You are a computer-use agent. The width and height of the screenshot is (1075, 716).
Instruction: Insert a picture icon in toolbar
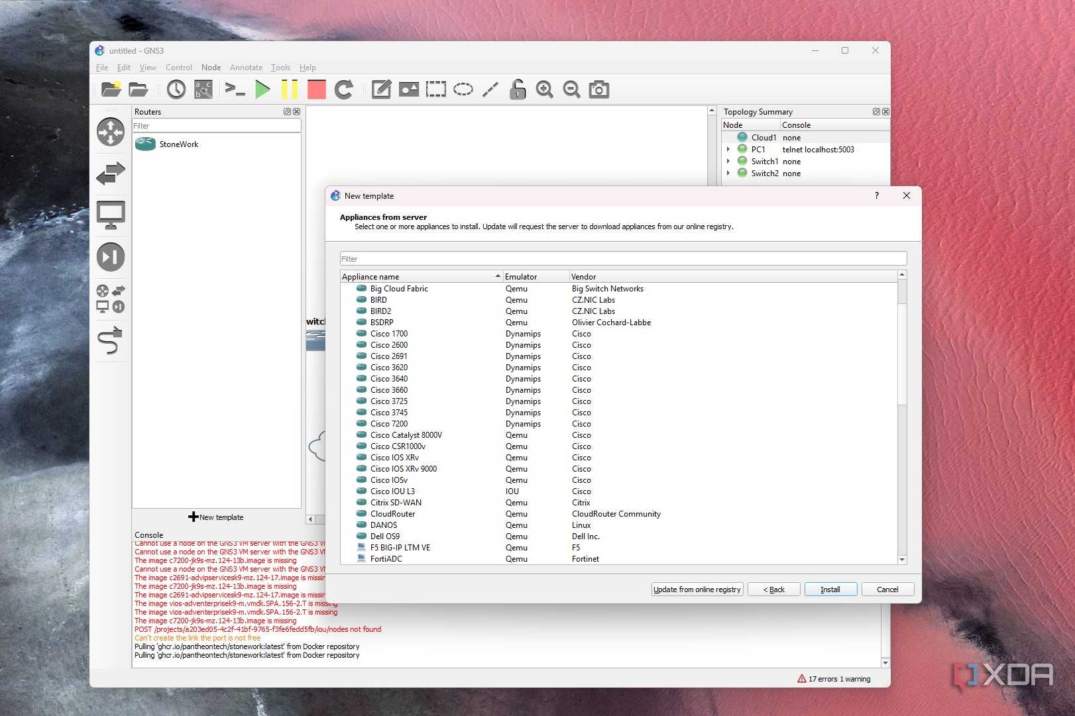[x=409, y=89]
